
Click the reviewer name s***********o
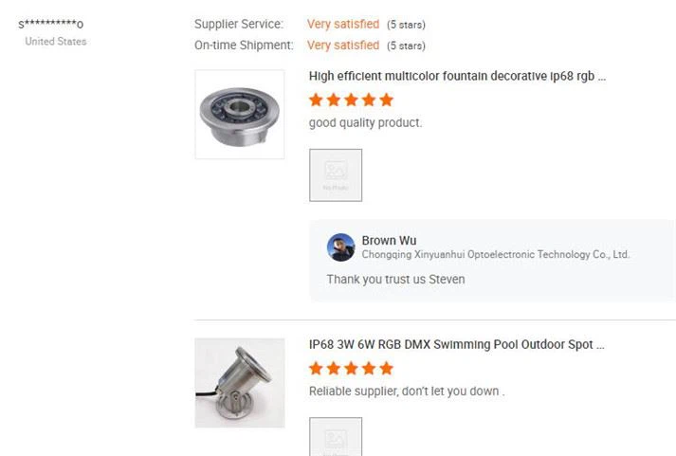(51, 24)
